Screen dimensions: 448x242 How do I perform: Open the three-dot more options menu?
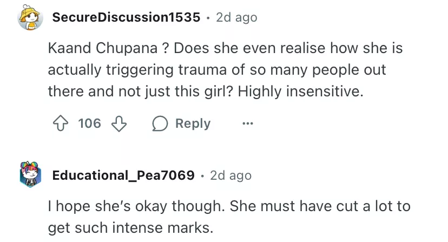click(x=247, y=123)
